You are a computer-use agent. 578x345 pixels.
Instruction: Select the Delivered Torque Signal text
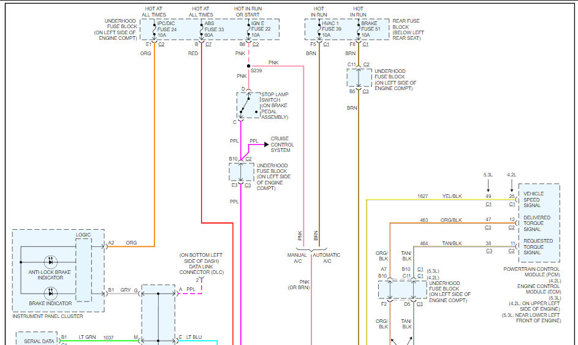point(537,223)
